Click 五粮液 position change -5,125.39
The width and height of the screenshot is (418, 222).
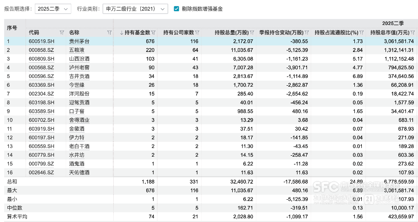coord(297,50)
